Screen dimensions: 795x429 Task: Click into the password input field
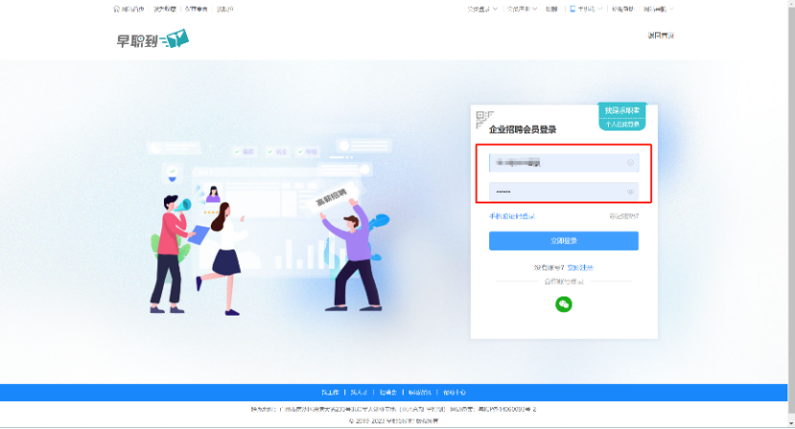(x=563, y=192)
